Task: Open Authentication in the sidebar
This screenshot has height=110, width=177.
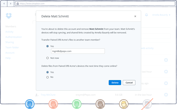Action: [x=14, y=37]
